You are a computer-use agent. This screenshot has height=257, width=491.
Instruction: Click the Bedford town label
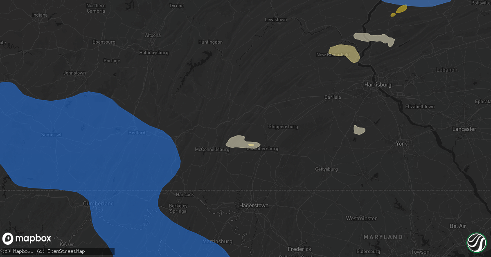point(137,133)
